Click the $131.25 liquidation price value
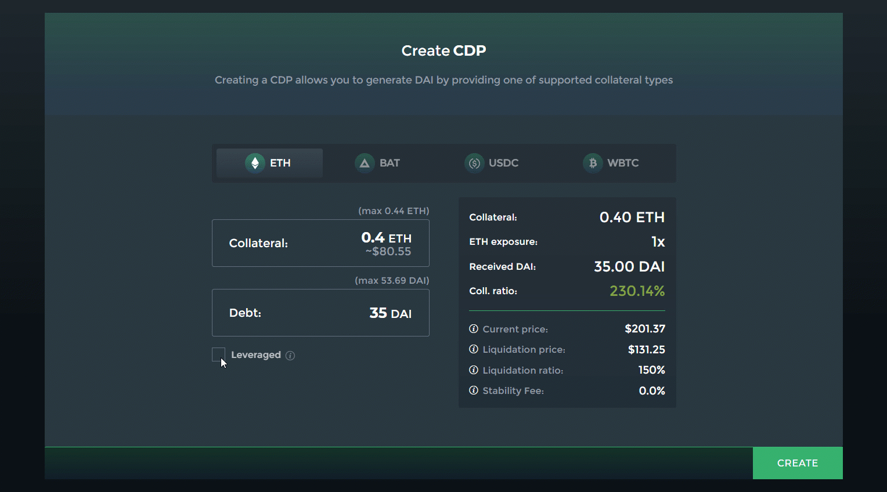This screenshot has width=887, height=492. pyautogui.click(x=647, y=349)
